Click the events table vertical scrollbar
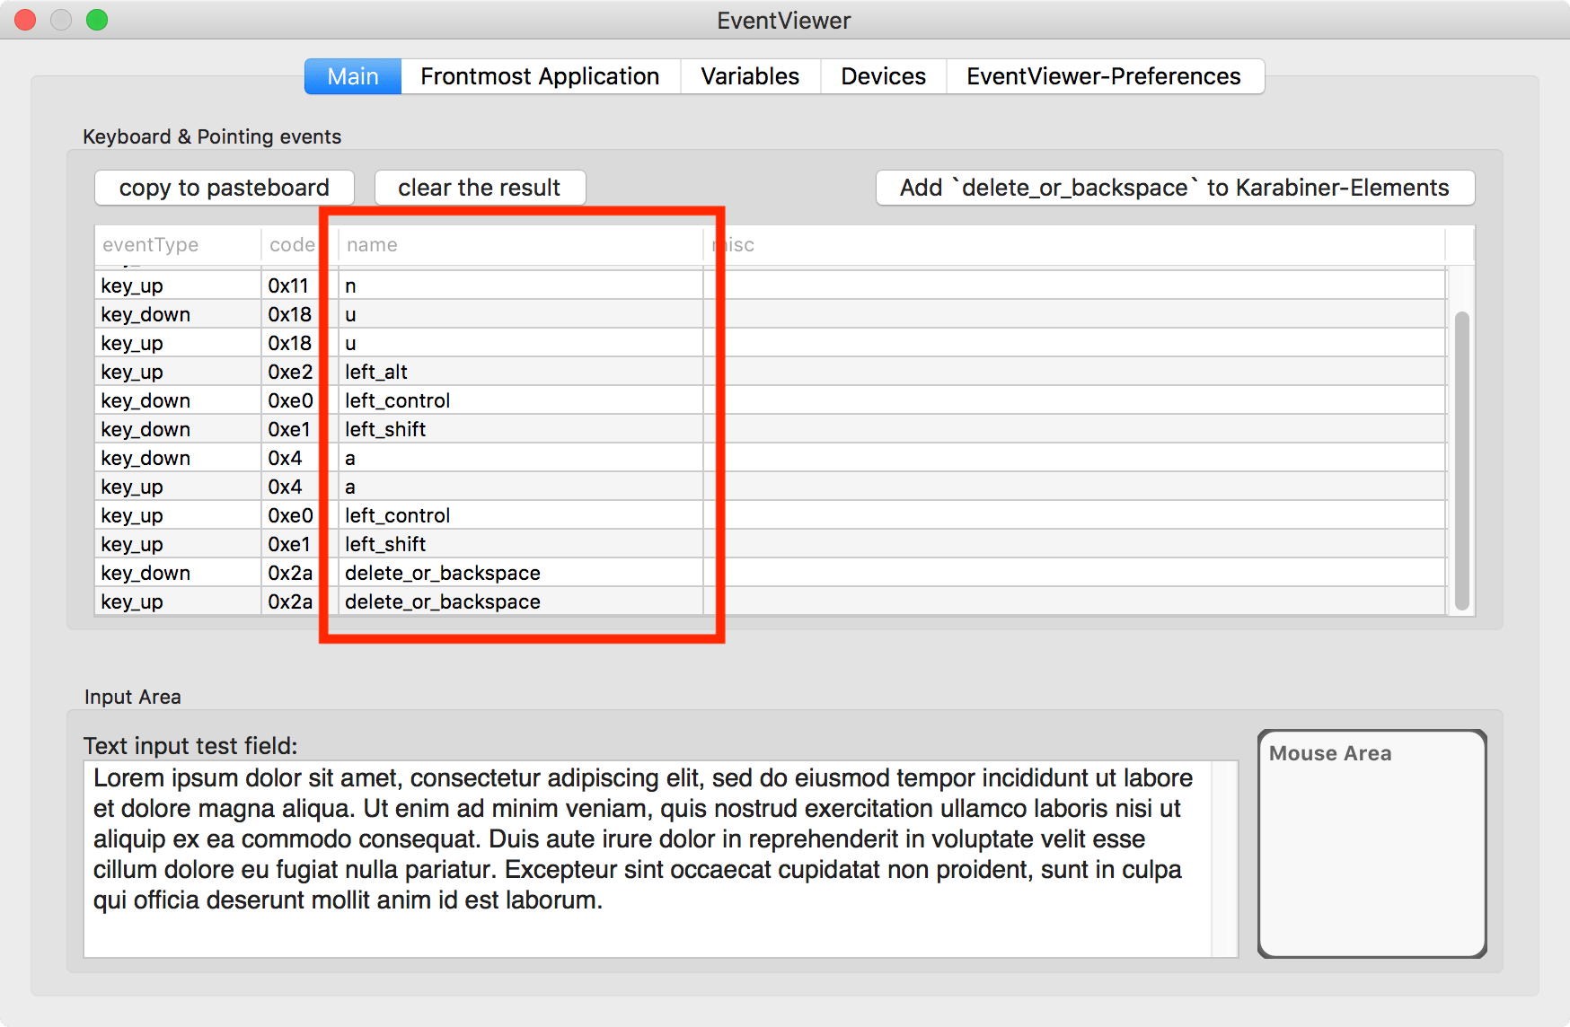The image size is (1570, 1027). click(x=1461, y=459)
